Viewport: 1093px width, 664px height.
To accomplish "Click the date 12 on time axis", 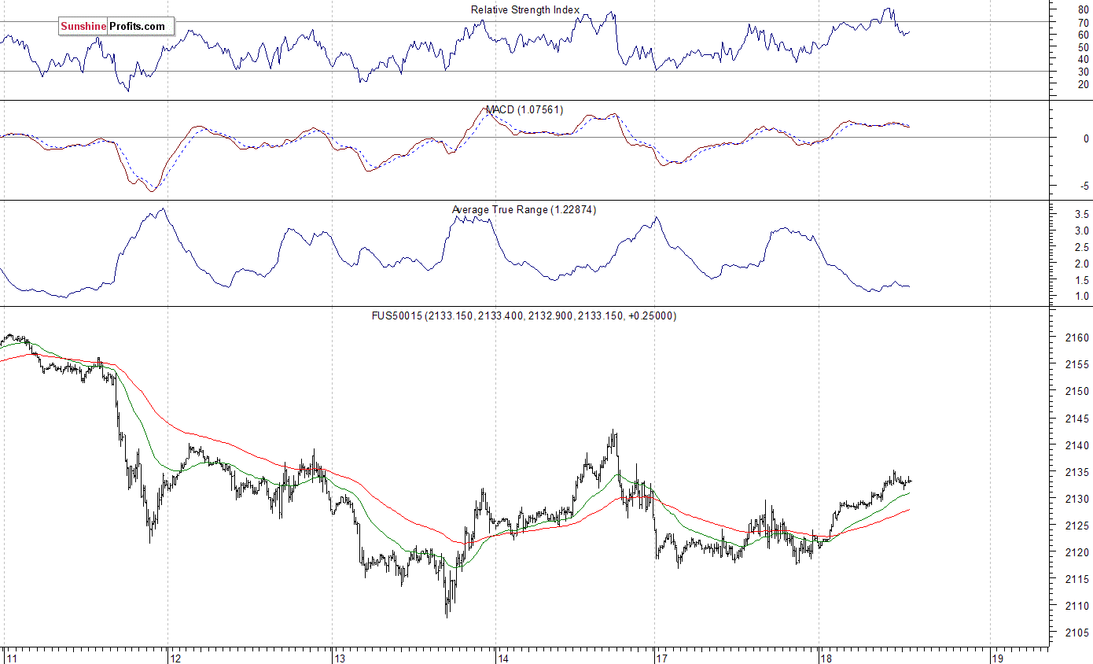I will pyautogui.click(x=177, y=658).
